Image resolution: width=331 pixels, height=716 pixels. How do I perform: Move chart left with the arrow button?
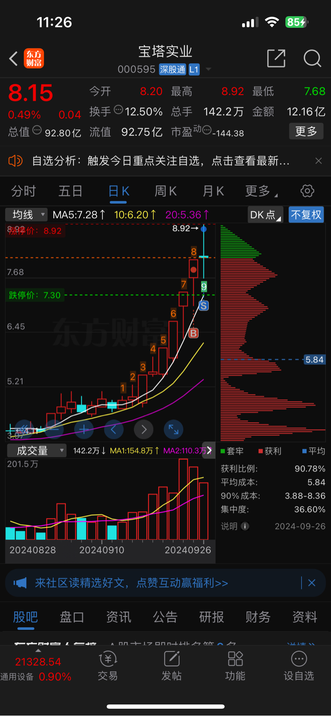coord(114,429)
